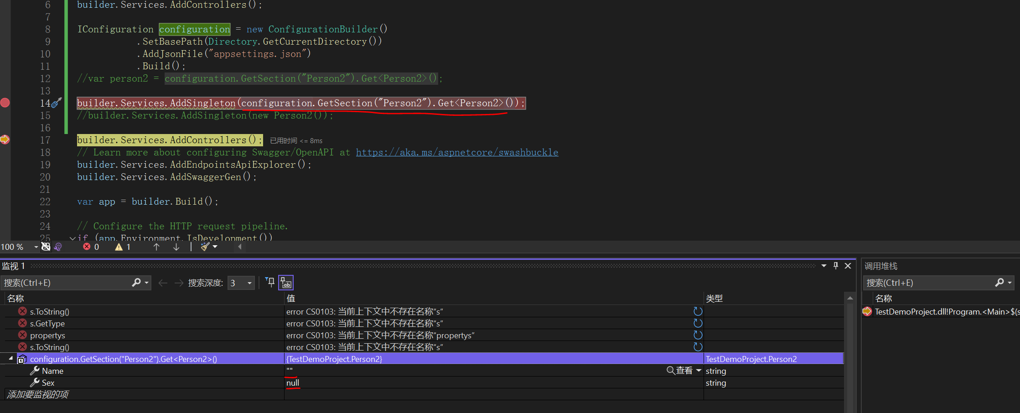1020x413 pixels.
Task: Open the 查看 visualizer for Name value
Action: (x=679, y=371)
